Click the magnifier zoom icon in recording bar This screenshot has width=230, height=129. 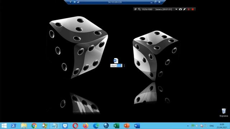139,9
